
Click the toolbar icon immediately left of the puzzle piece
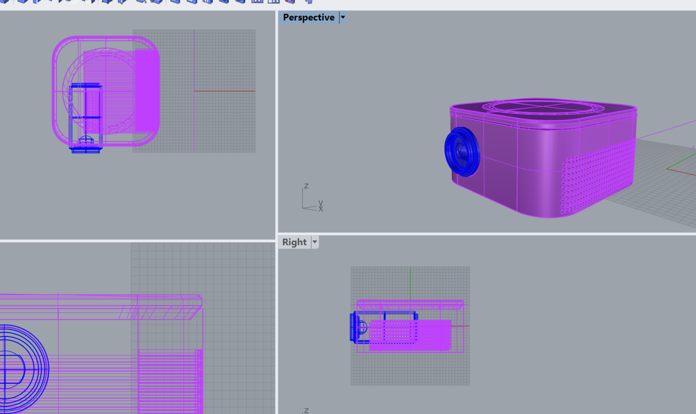290,2
